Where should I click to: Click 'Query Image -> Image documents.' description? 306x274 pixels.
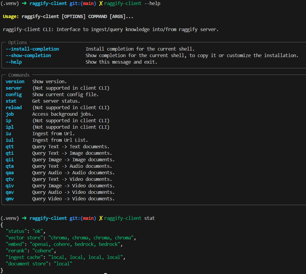click(x=73, y=160)
